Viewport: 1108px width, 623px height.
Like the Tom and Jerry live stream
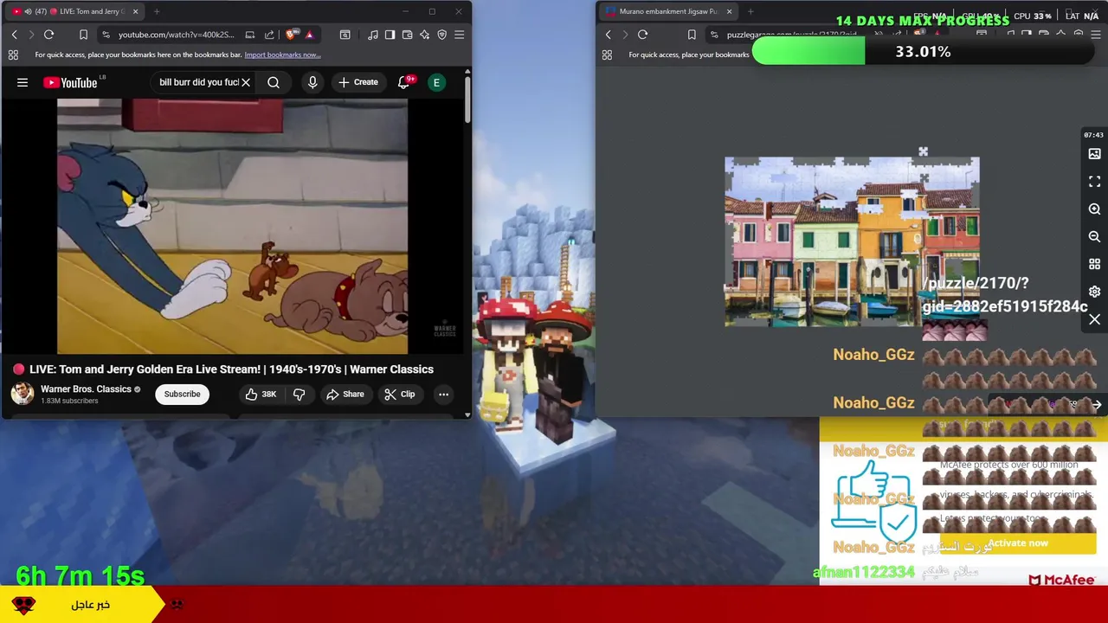(x=261, y=394)
